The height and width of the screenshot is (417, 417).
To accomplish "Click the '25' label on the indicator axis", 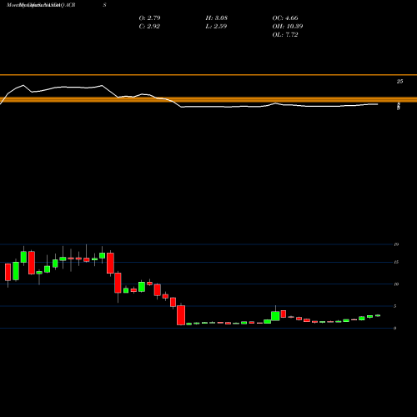I will click(x=399, y=82).
